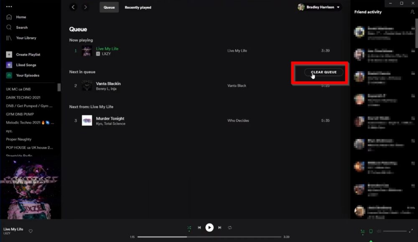The height and width of the screenshot is (242, 418).
Task: Open the Connect to a device icon
Action: click(370, 232)
